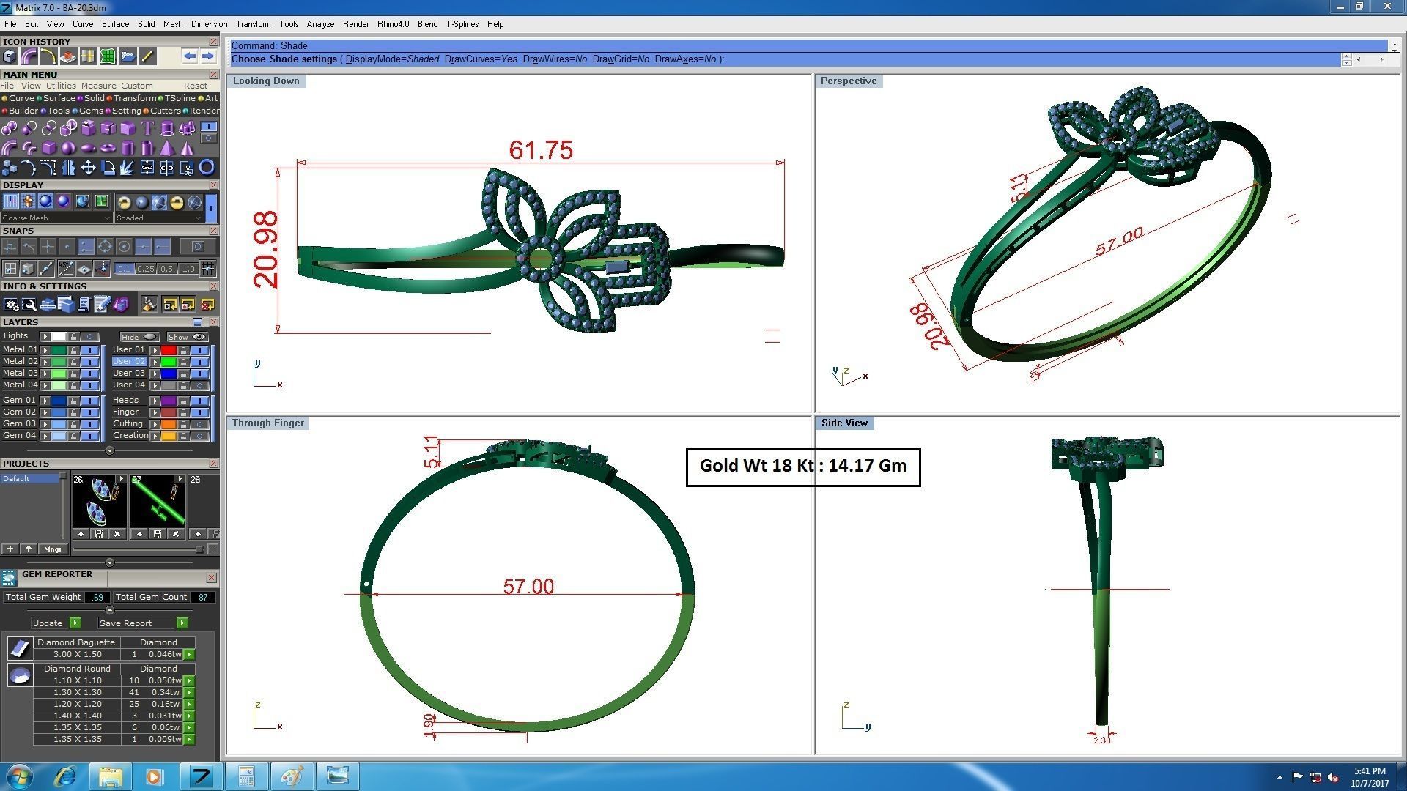
Task: Pick the Sphere solid tool
Action: pyautogui.click(x=68, y=147)
